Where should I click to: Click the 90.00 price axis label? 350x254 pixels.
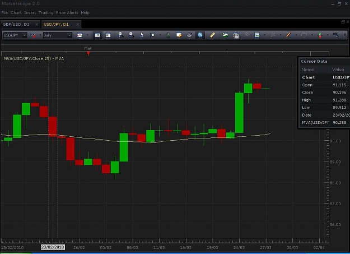[x=335, y=141]
